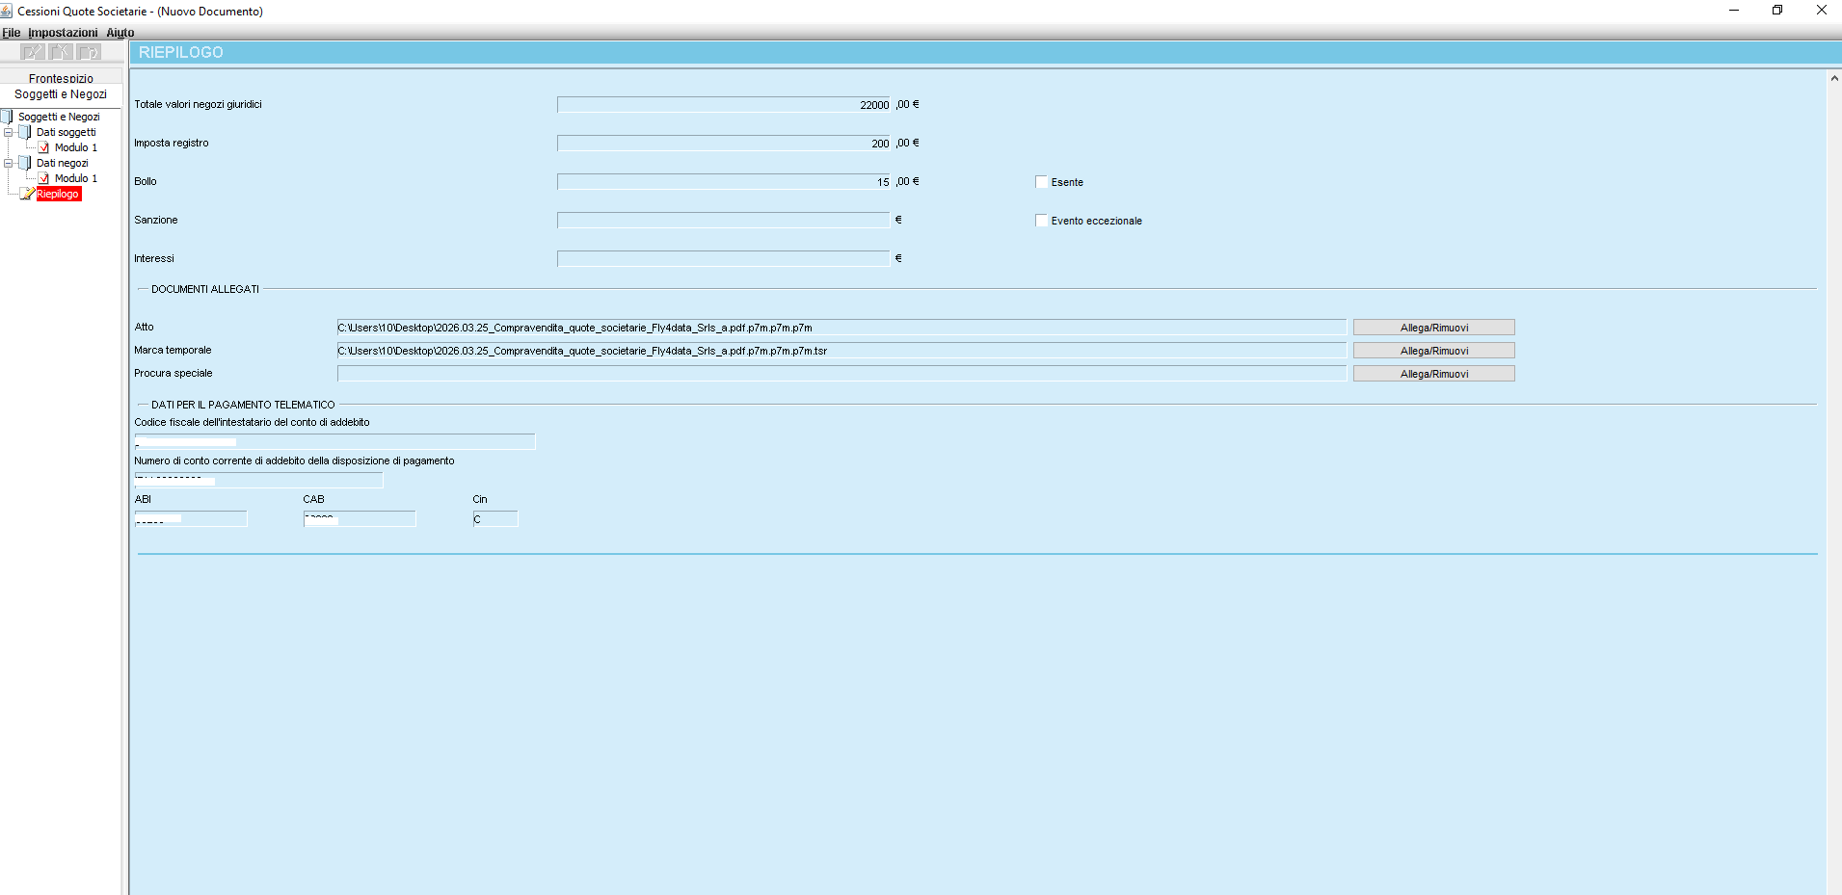
Task: Click the empty Procura speciale path field
Action: [x=841, y=374]
